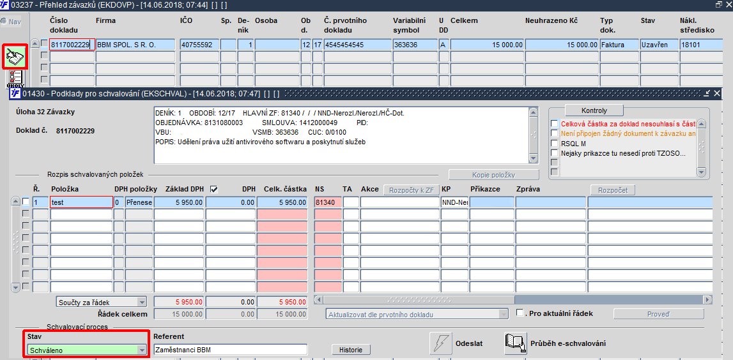733x360 pixels.
Task: Click the Rozpočet button
Action: tap(613, 190)
